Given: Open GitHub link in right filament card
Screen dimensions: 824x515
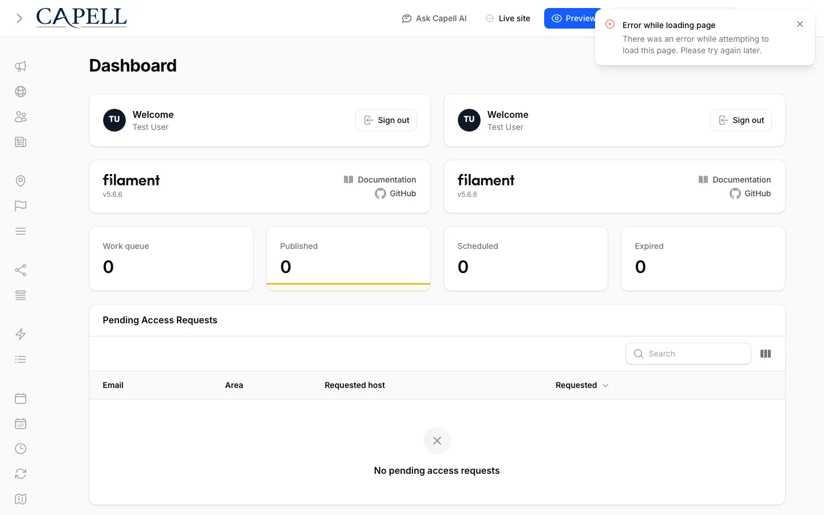Looking at the screenshot, I should pos(750,193).
